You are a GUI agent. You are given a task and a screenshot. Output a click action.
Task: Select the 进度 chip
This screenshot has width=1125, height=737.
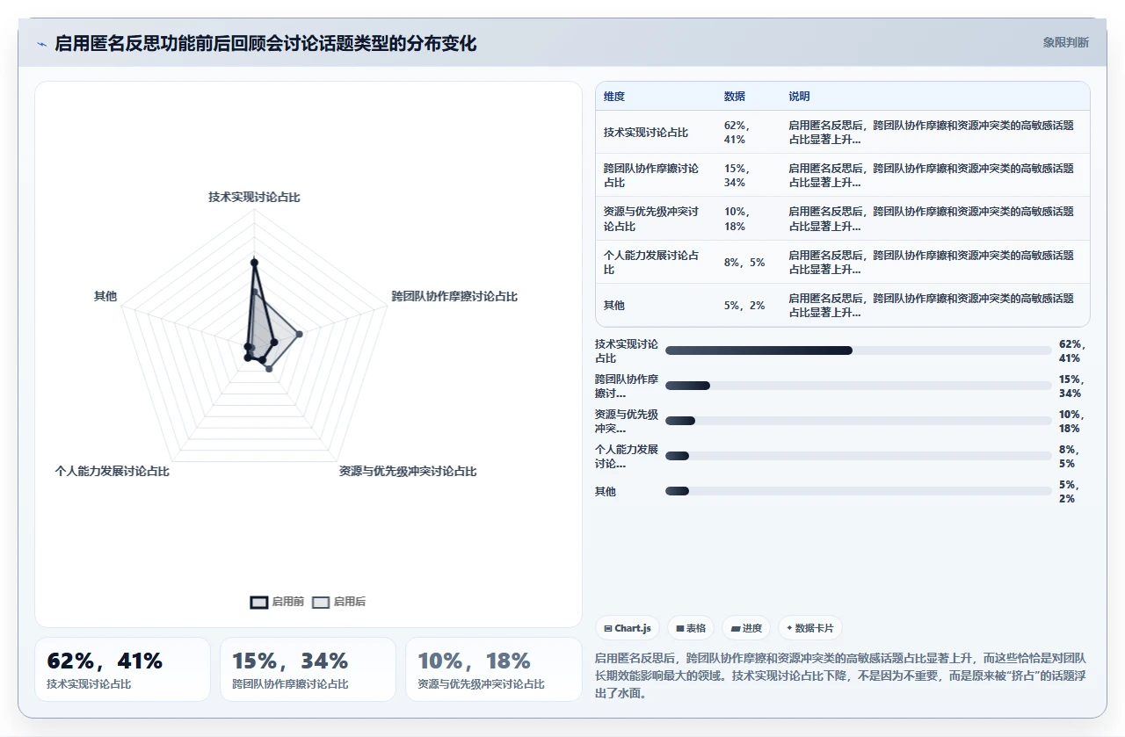[746, 628]
